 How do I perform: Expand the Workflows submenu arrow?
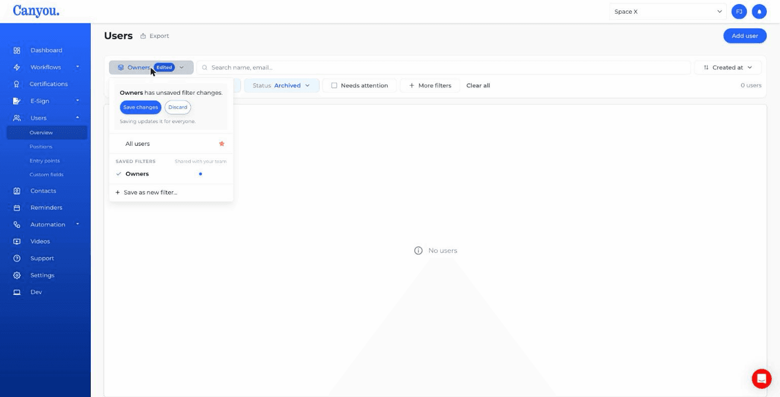click(x=78, y=67)
